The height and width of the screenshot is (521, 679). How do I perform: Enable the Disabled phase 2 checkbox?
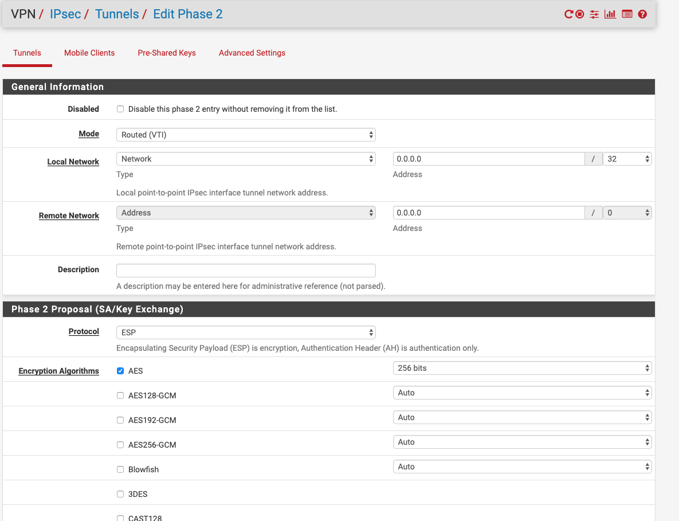pyautogui.click(x=120, y=109)
